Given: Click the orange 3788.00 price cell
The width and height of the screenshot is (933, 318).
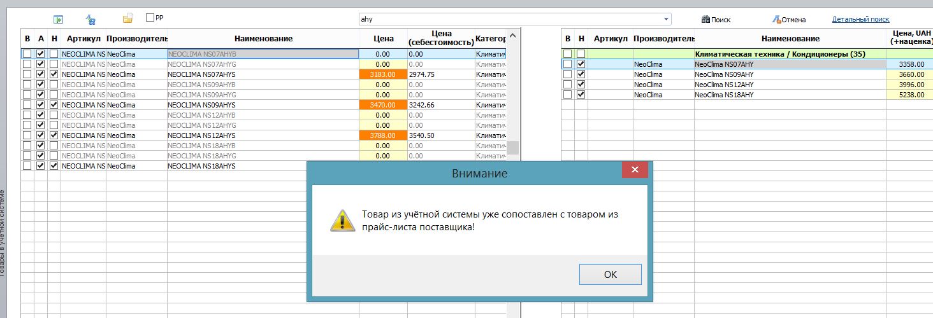Looking at the screenshot, I should point(383,135).
